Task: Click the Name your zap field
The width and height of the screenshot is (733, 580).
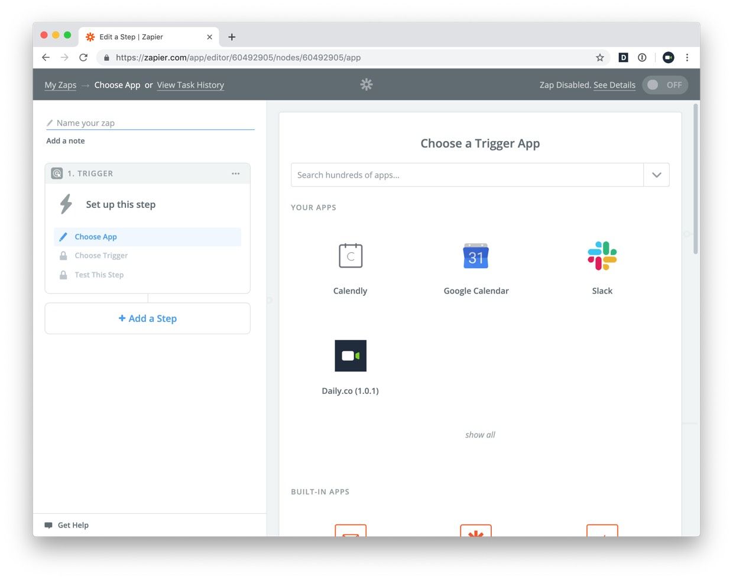Action: (x=150, y=123)
